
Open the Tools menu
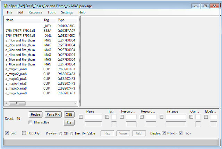(x=52, y=12)
